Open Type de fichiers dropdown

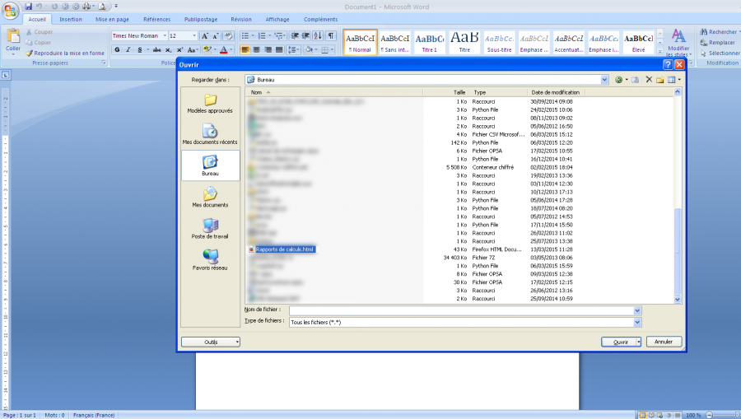(x=637, y=322)
